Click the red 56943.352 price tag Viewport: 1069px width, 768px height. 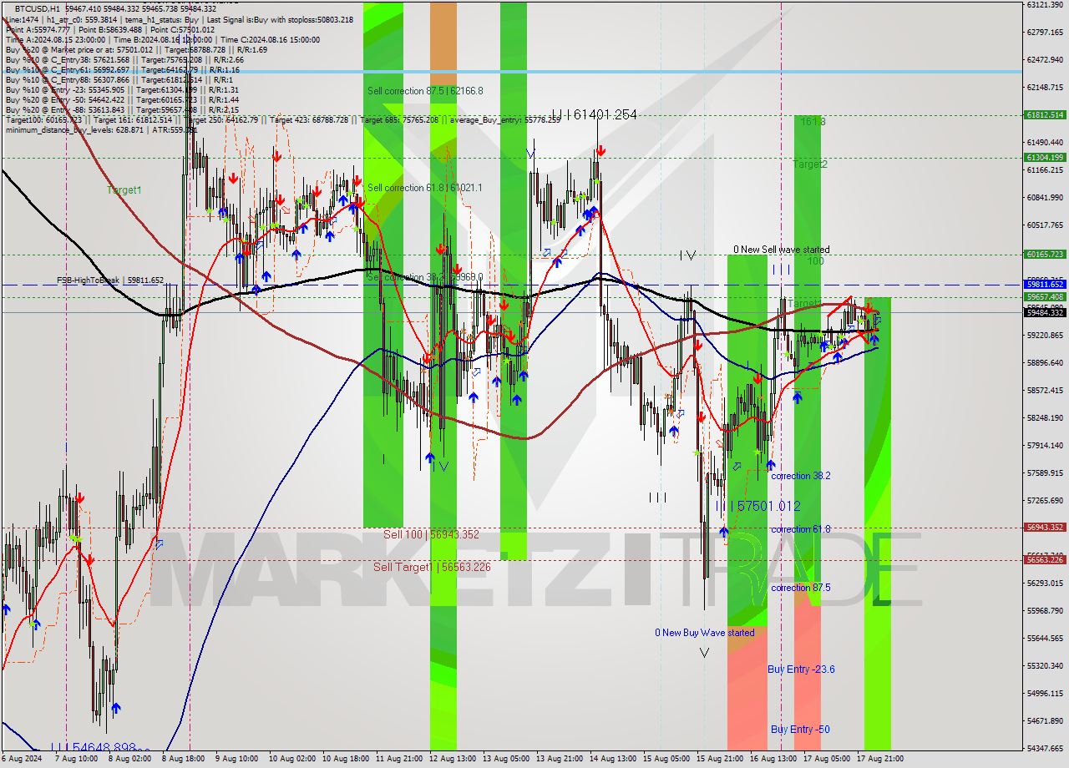click(x=1045, y=528)
